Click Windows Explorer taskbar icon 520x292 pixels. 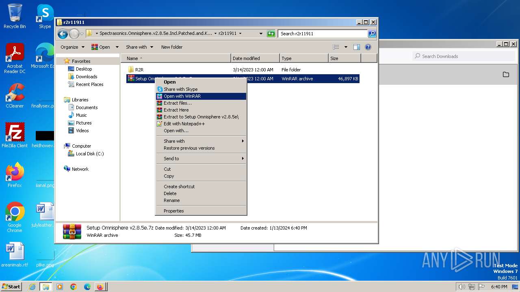click(x=46, y=287)
